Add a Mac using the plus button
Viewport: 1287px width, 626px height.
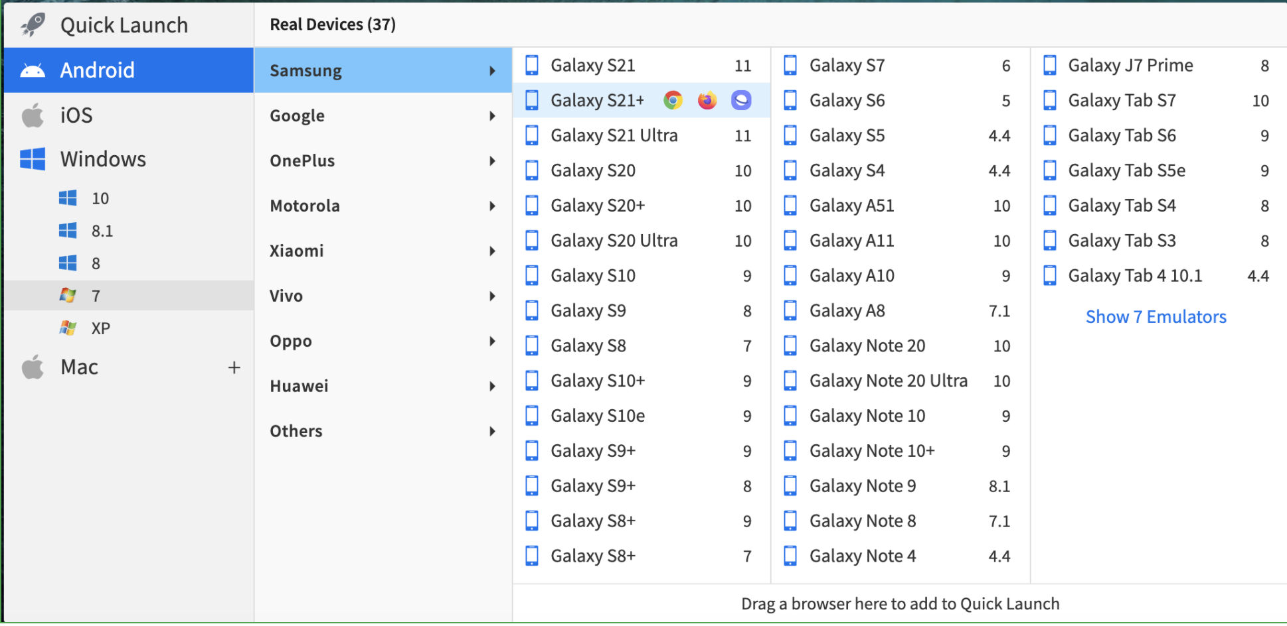coord(234,366)
